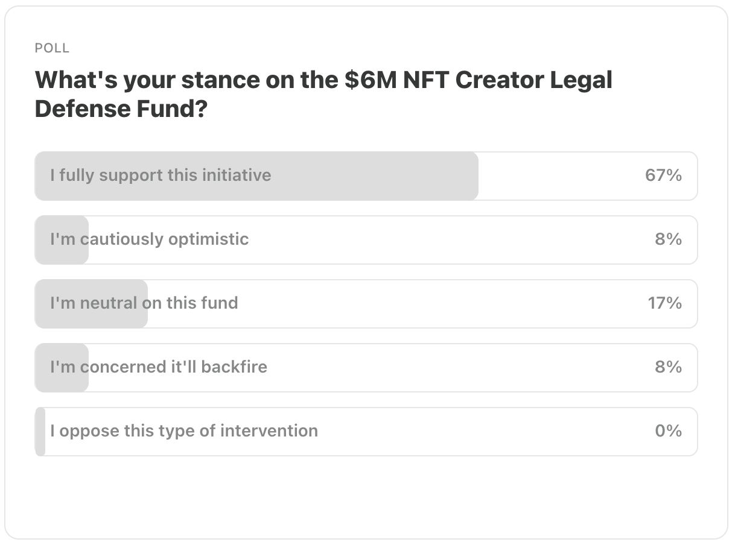Click the 67% result label
The width and height of the screenshot is (735, 545).
[663, 175]
